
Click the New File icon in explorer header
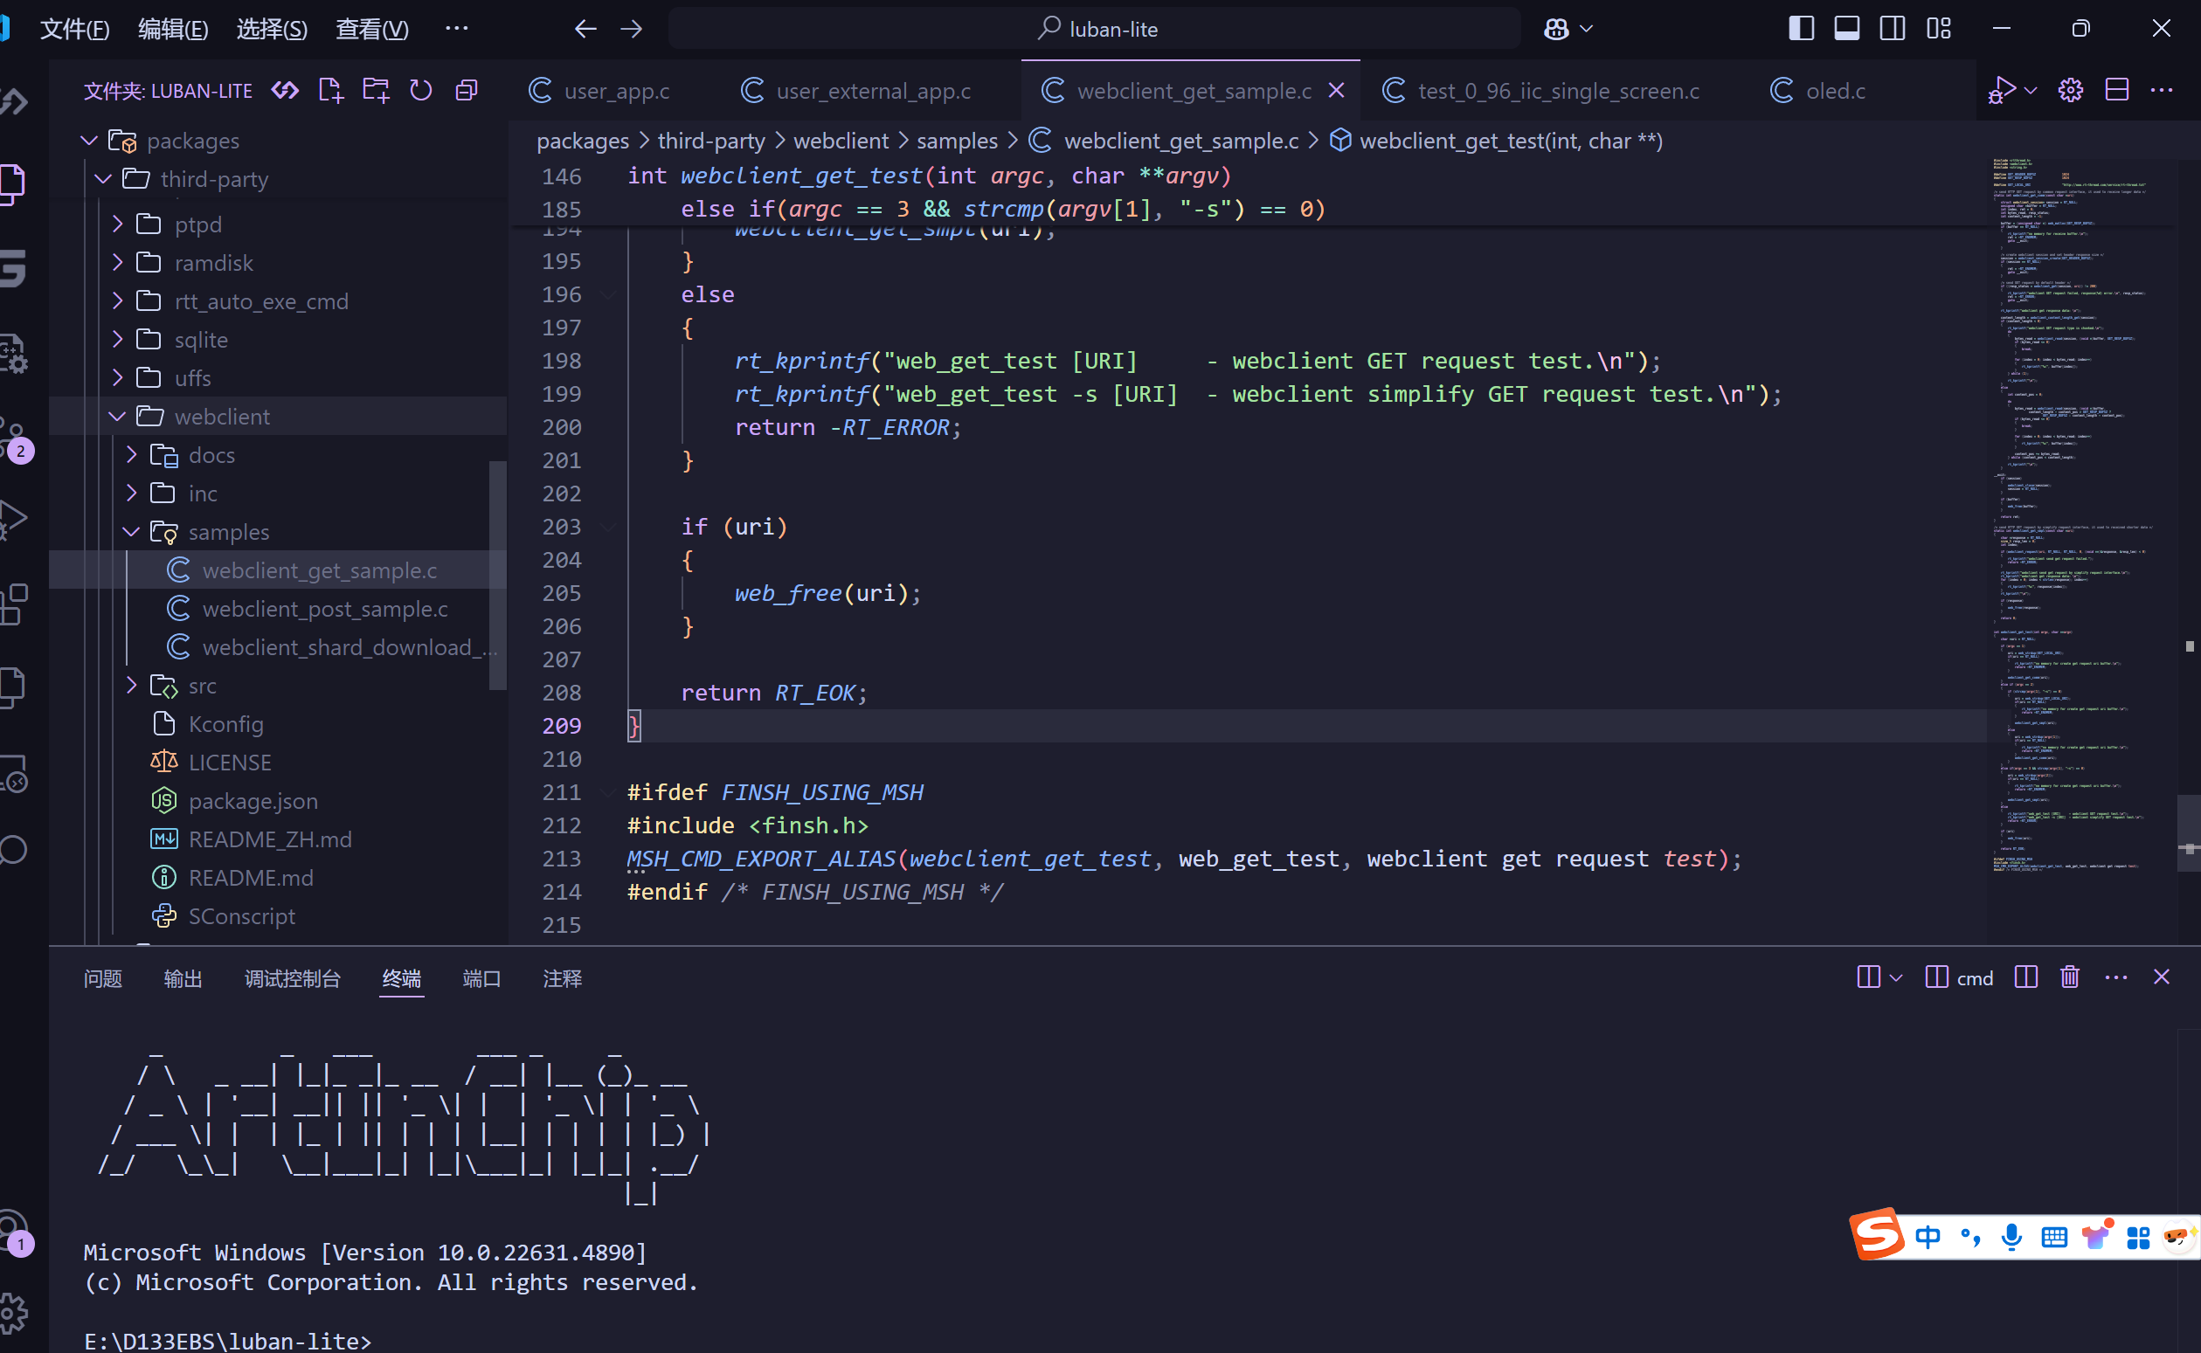tap(330, 90)
